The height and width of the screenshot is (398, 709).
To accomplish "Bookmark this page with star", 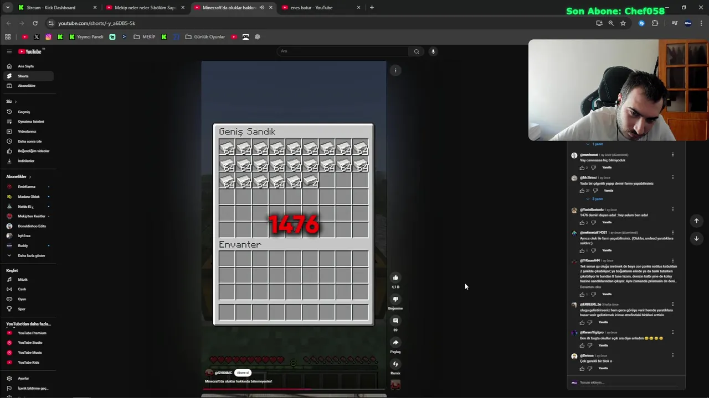I will 623,23.
